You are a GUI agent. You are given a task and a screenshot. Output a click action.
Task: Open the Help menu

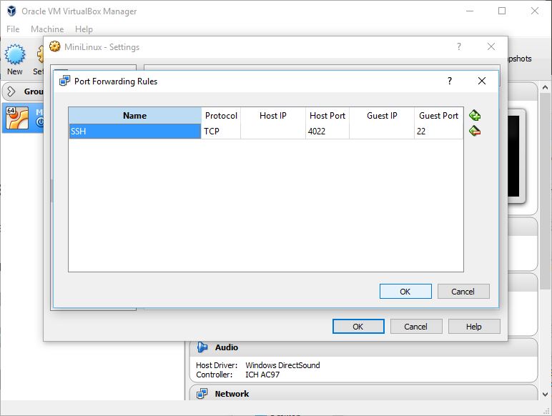84,29
